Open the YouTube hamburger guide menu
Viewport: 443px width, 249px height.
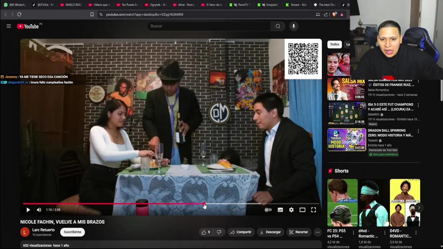pos(9,26)
